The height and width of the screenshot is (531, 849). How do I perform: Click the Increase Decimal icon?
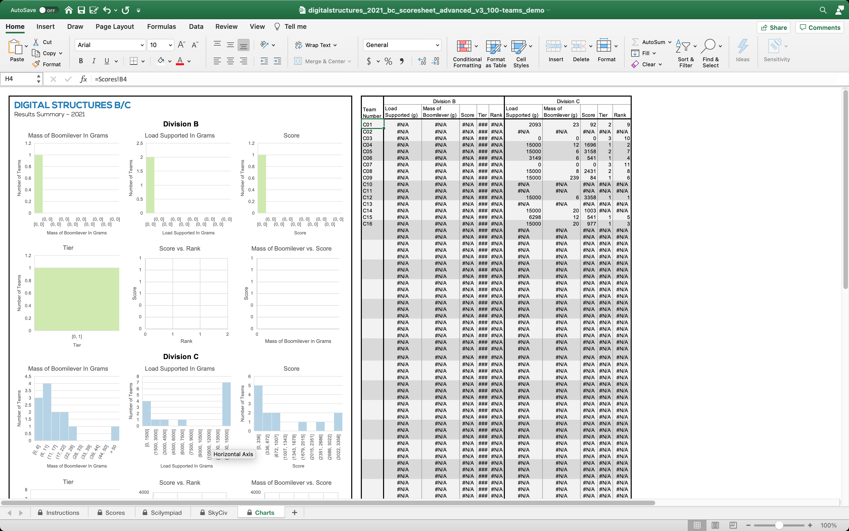click(x=422, y=61)
